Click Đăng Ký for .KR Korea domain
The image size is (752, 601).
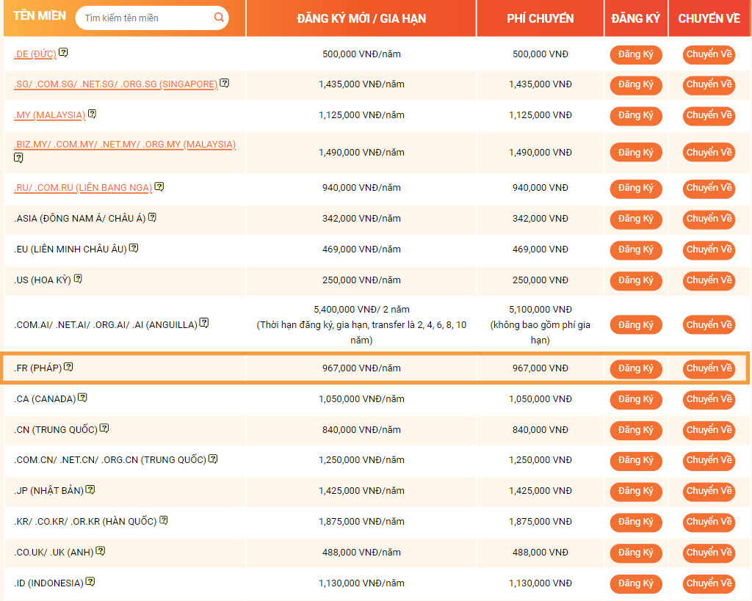[635, 522]
